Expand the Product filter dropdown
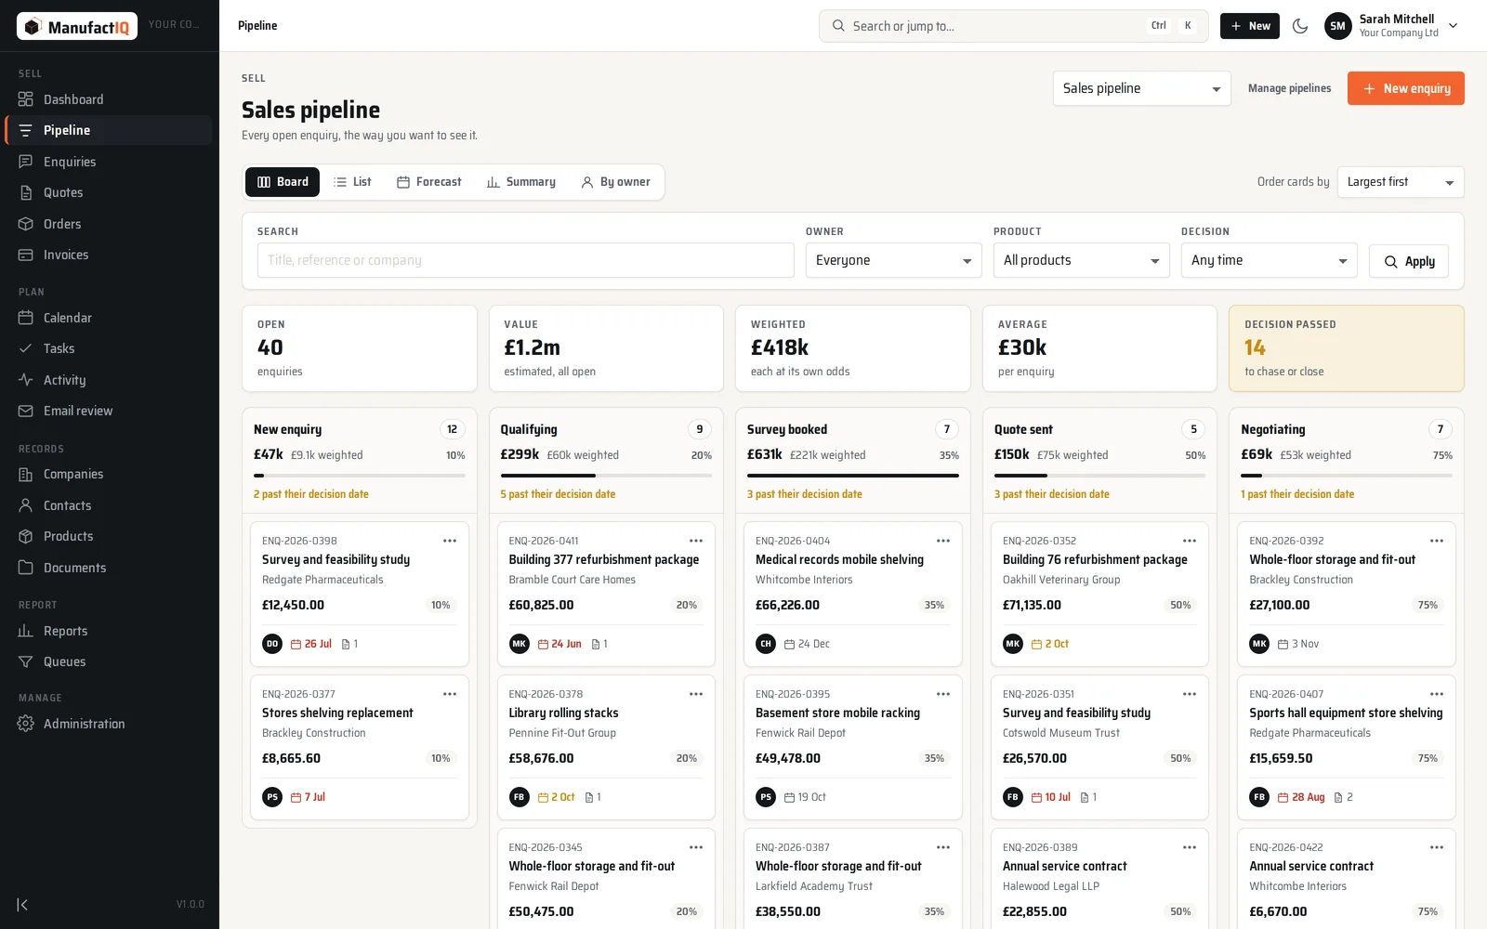 [x=1081, y=260]
